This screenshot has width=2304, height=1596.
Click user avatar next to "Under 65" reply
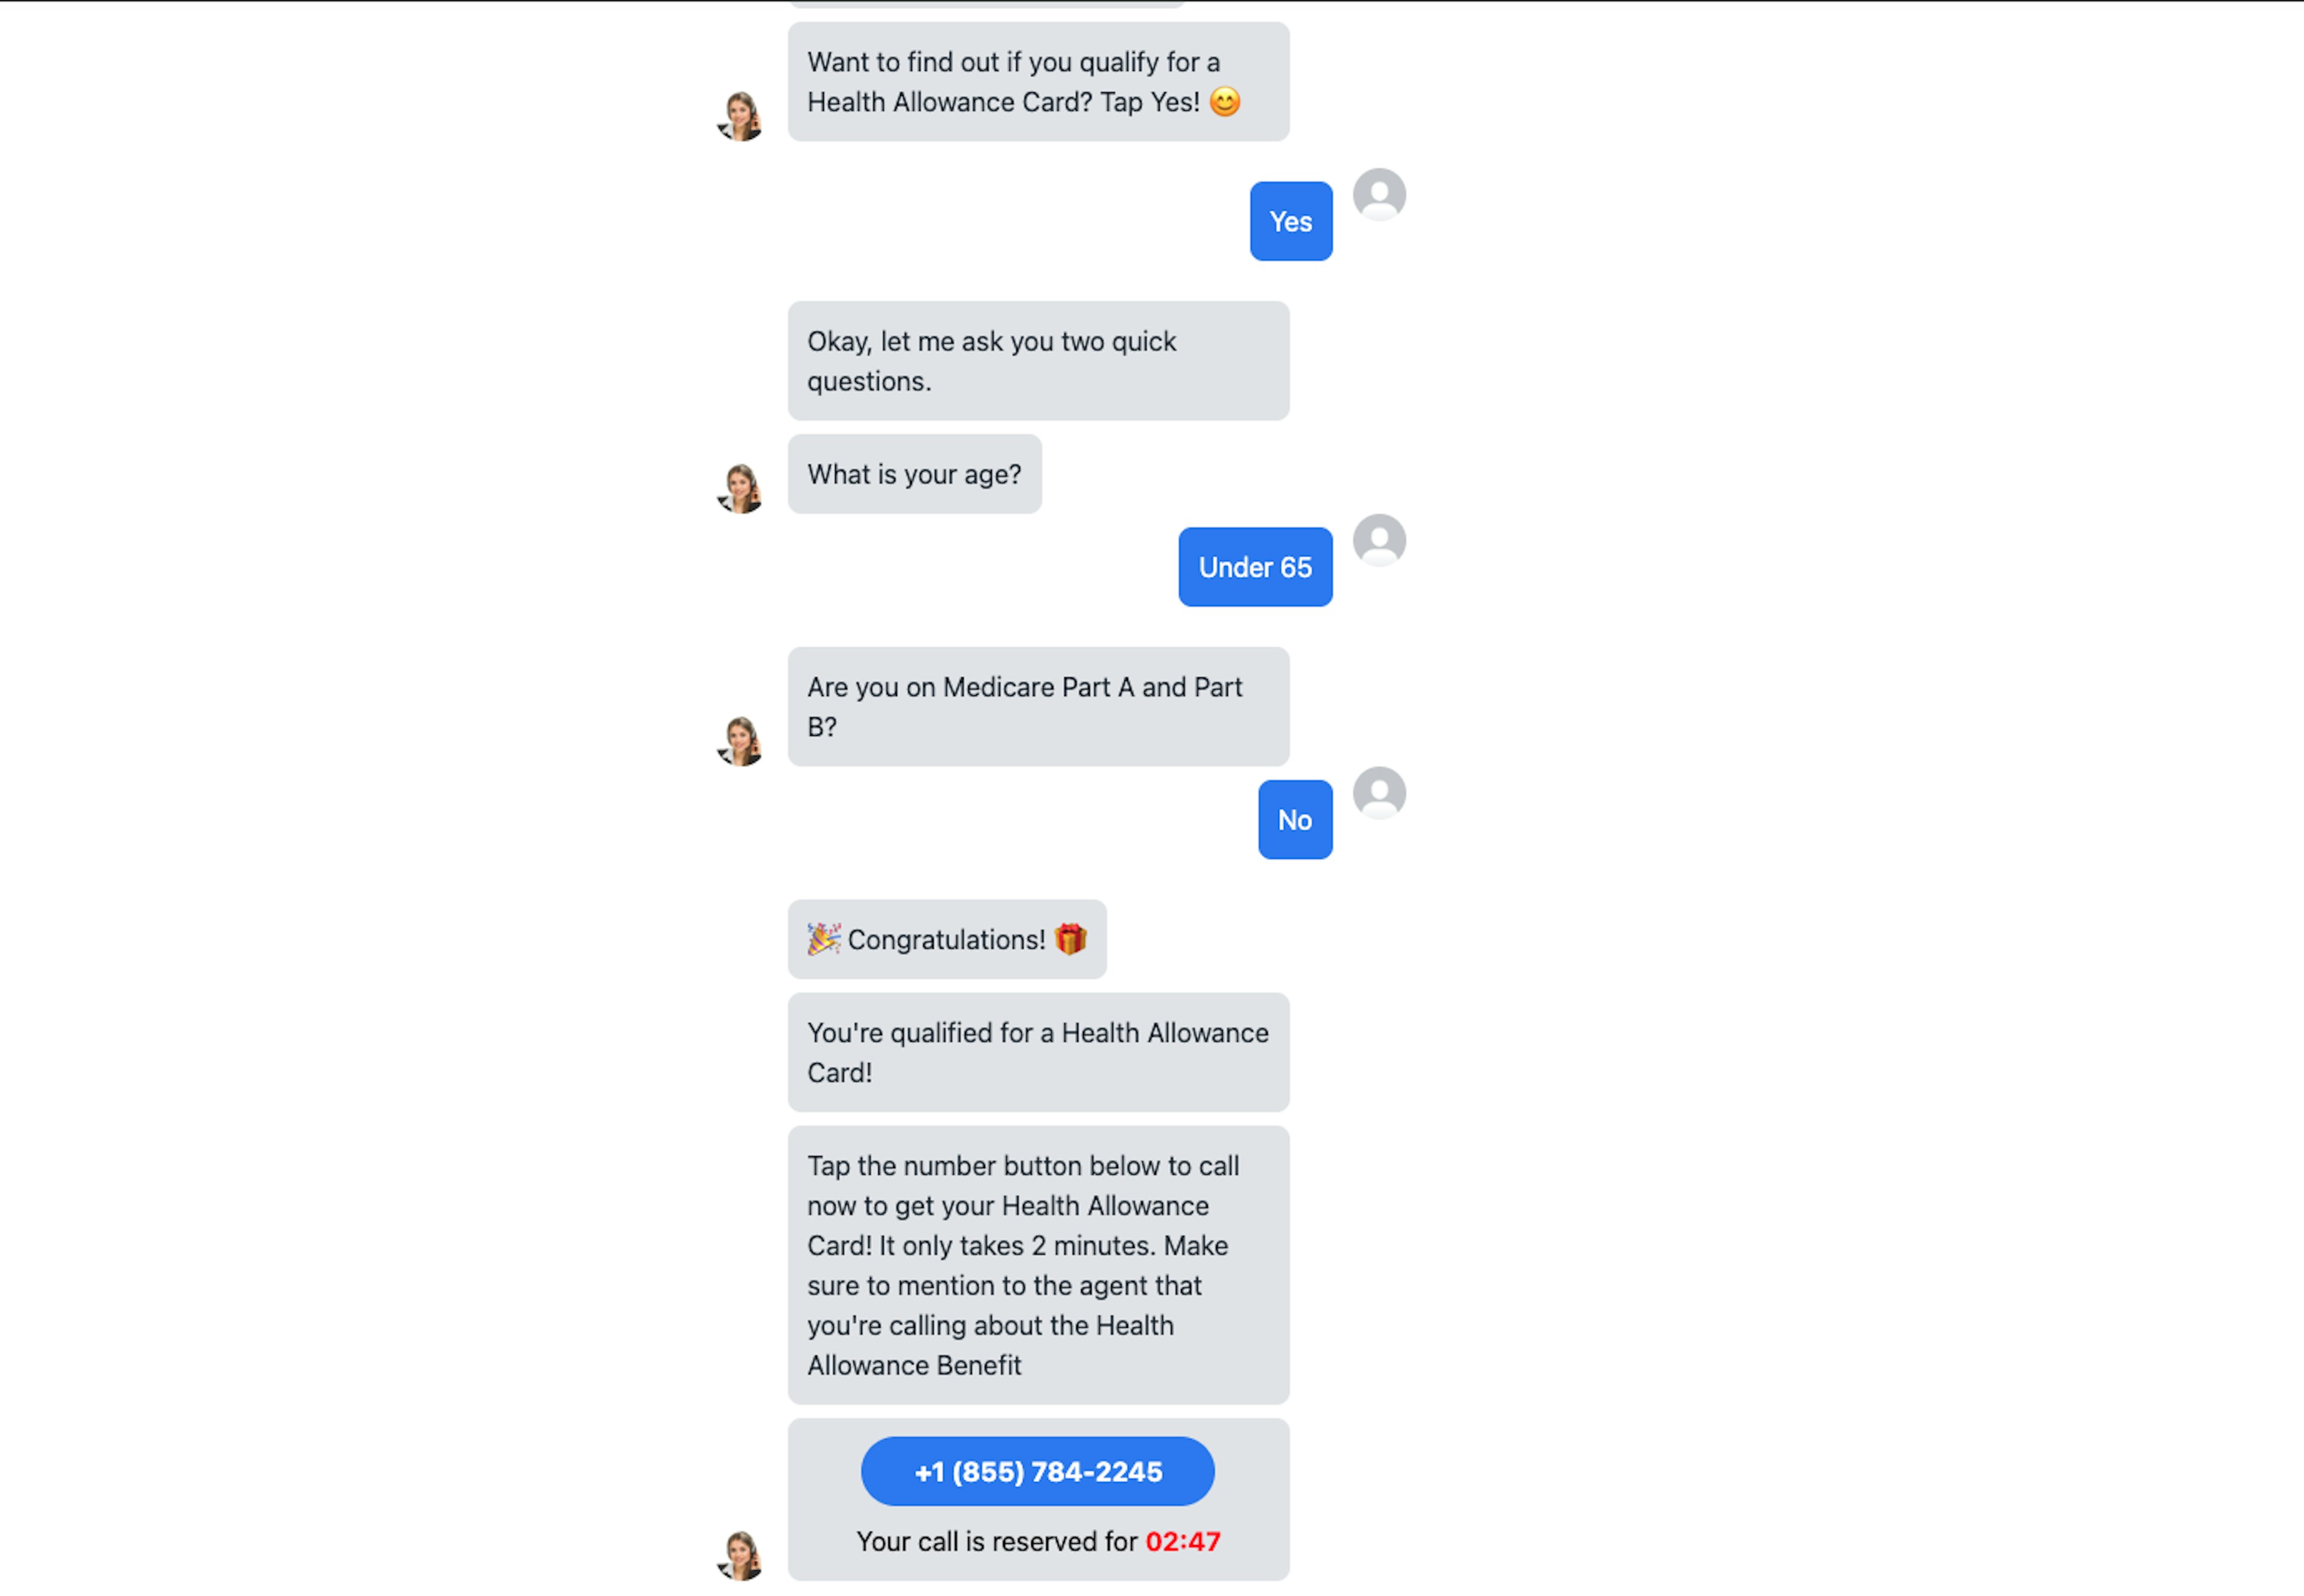coord(1379,540)
